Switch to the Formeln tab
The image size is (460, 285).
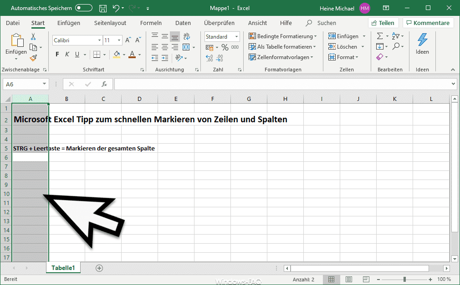(151, 23)
